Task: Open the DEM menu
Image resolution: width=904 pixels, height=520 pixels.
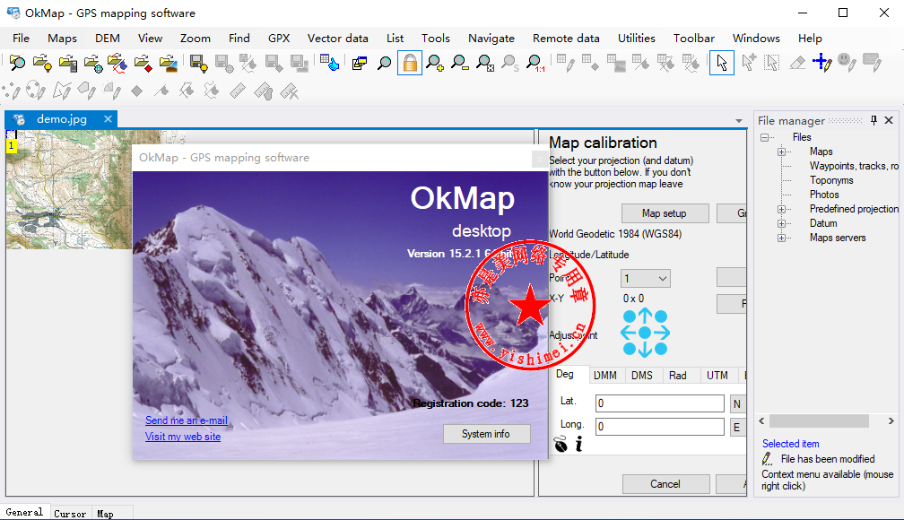Action: [108, 38]
